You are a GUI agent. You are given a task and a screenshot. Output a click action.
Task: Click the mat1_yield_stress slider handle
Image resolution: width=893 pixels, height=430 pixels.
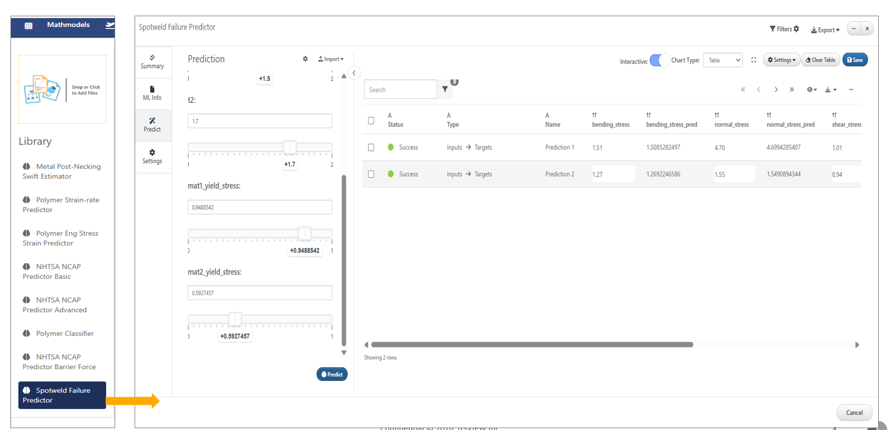[304, 234]
